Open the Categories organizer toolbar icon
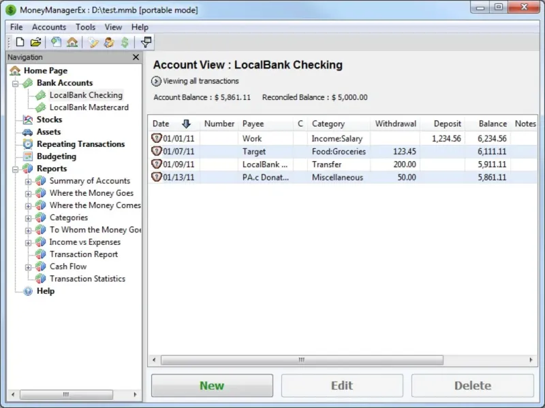This screenshot has height=408, width=545. [x=93, y=42]
